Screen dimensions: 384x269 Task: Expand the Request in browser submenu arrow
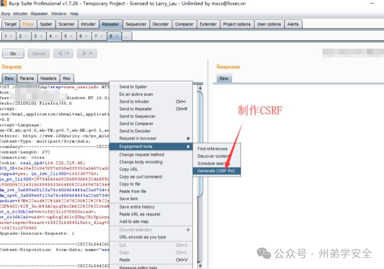[x=188, y=138]
